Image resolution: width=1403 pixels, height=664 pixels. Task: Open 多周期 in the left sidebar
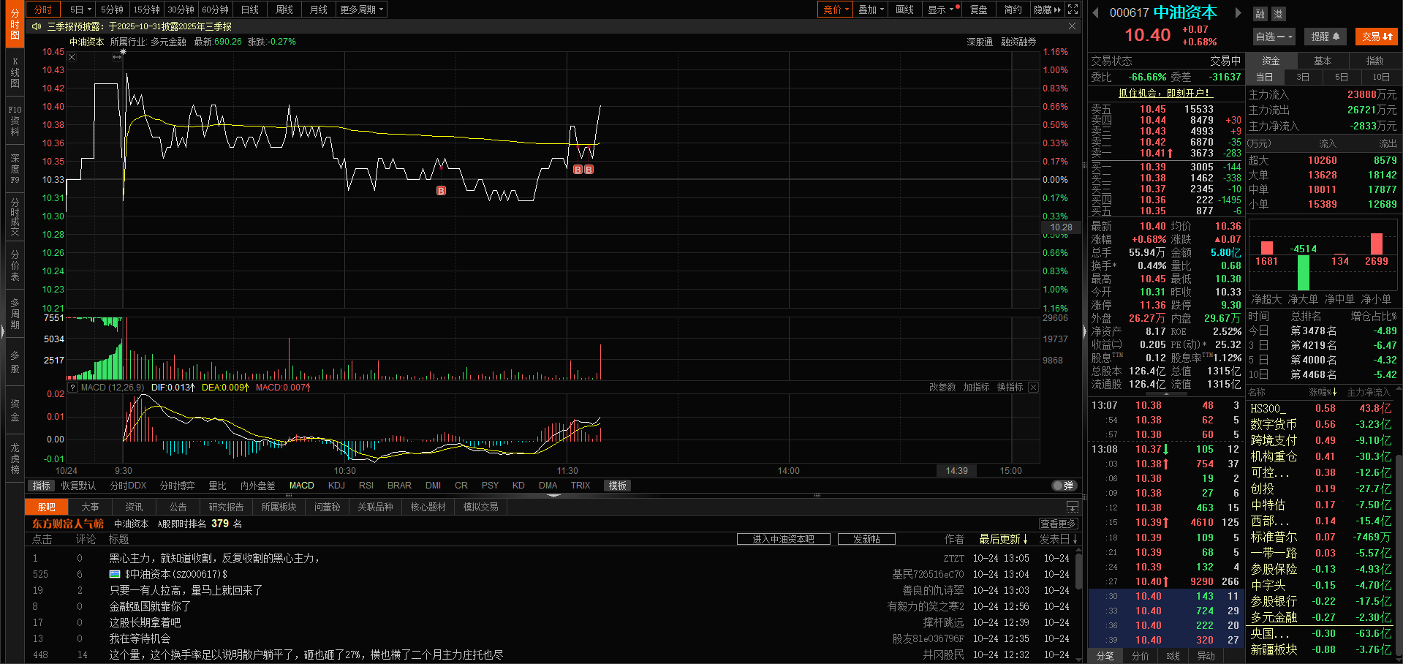pos(15,314)
